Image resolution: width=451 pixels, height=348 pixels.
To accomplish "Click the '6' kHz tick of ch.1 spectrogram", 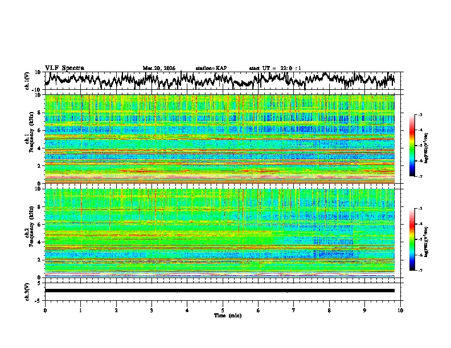I will tap(40, 130).
